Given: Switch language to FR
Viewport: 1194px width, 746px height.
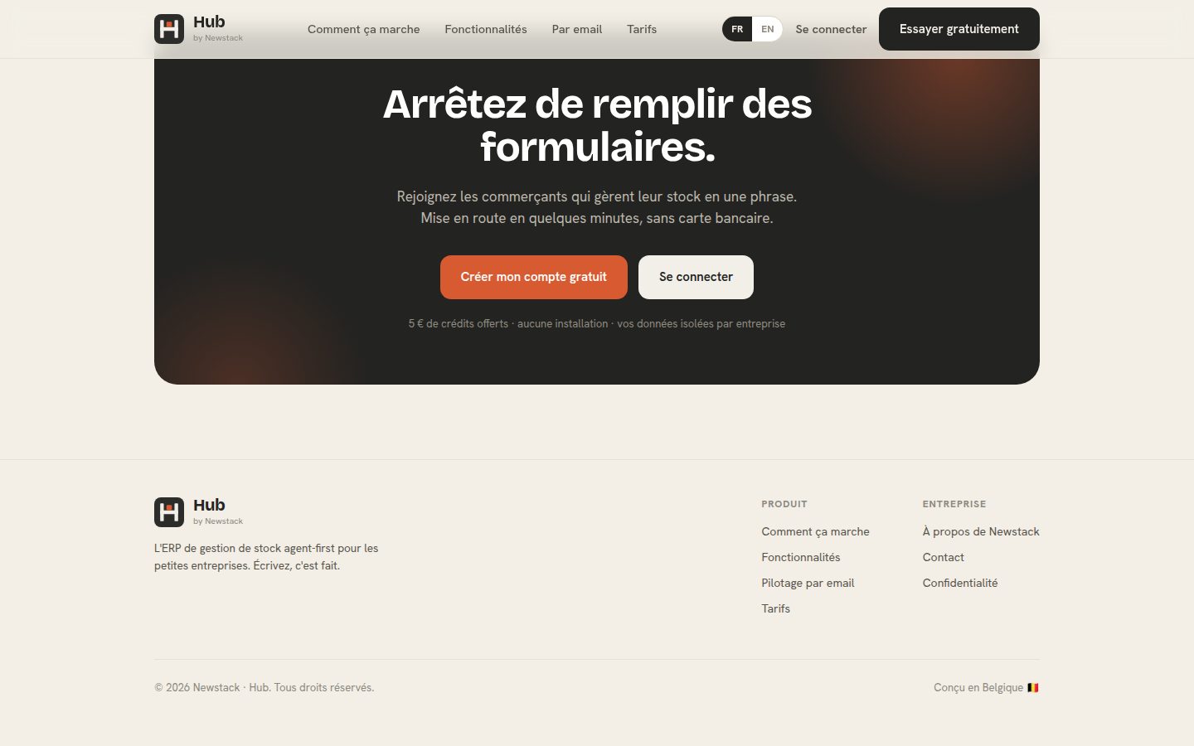Looking at the screenshot, I should pyautogui.click(x=737, y=29).
